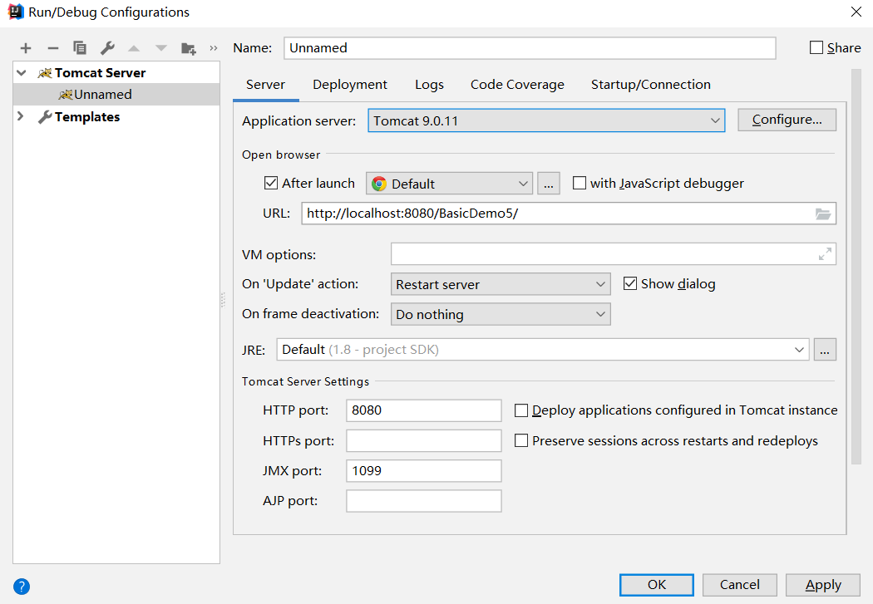Open the On 'Update' action dropdown
Image resolution: width=873 pixels, height=604 pixels.
click(501, 284)
